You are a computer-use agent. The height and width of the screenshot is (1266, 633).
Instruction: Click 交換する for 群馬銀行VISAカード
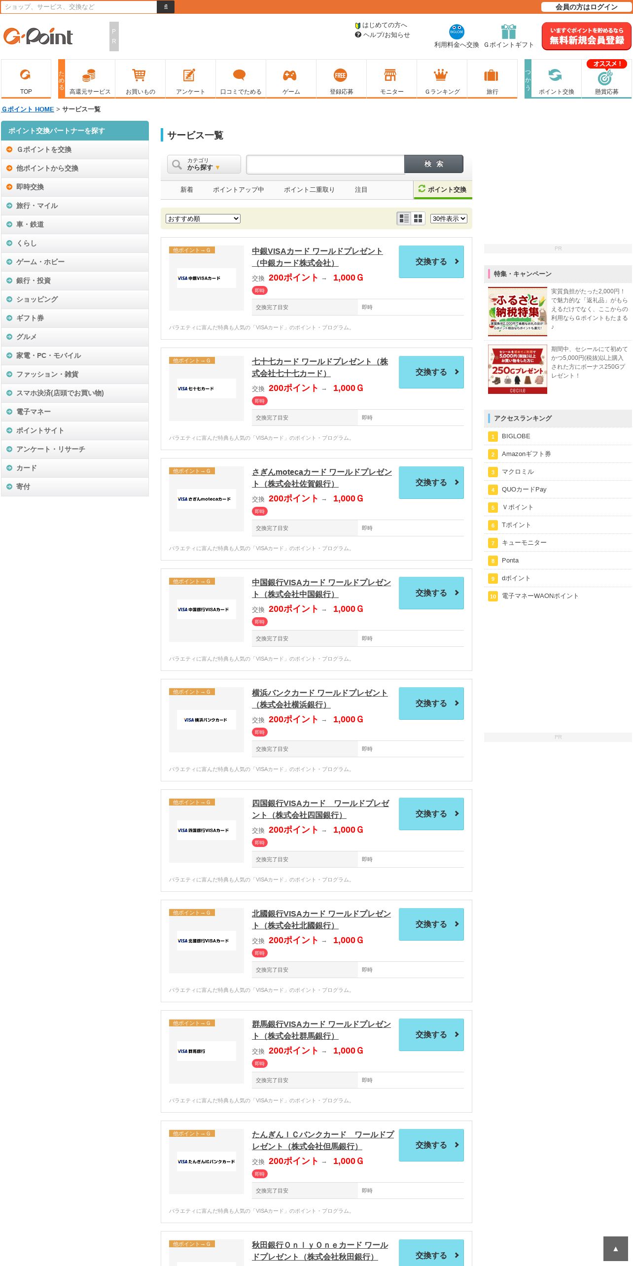click(x=431, y=1035)
